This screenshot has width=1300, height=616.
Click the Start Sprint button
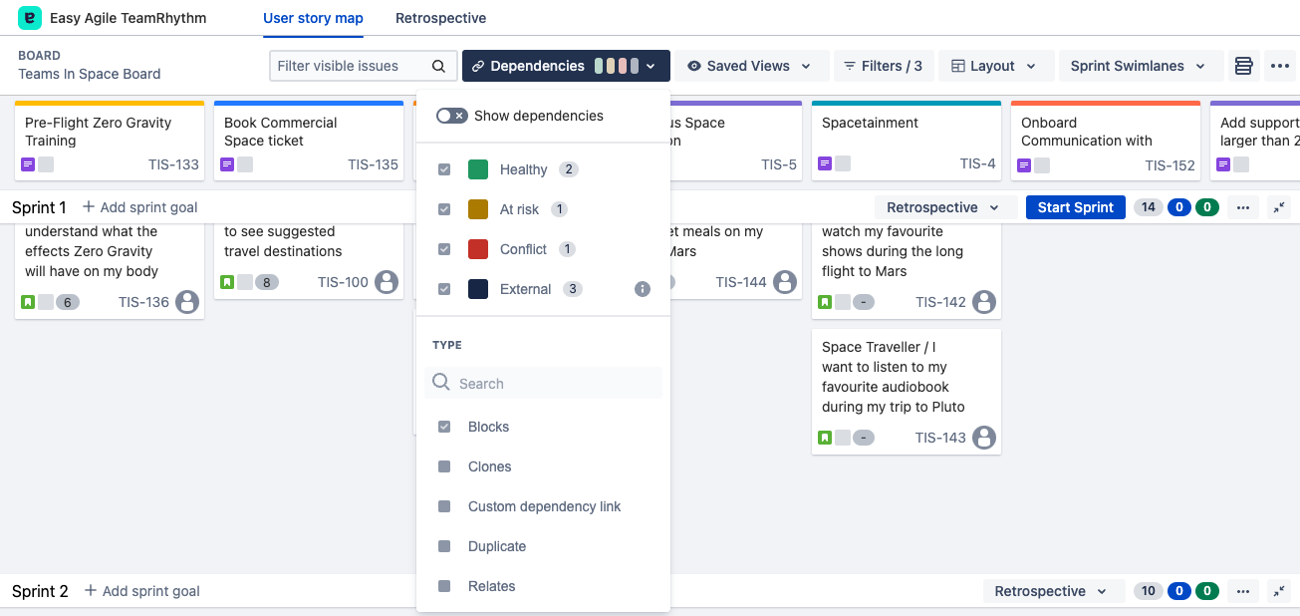(1075, 207)
